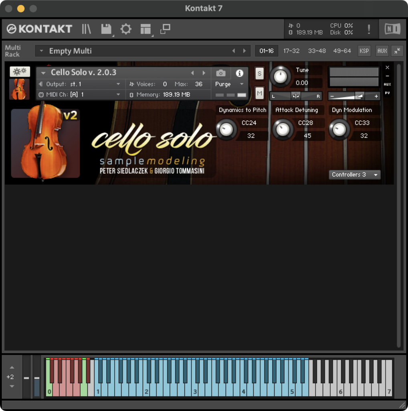This screenshot has width=408, height=411.
Task: Click the Dyn Modulation knob
Action: [339, 129]
